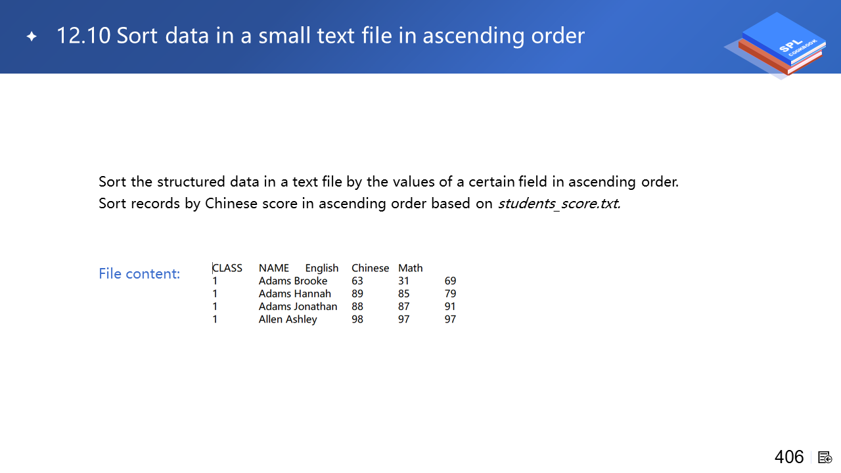The width and height of the screenshot is (841, 473).
Task: Click the Adams Hannah name entry
Action: [x=295, y=294]
